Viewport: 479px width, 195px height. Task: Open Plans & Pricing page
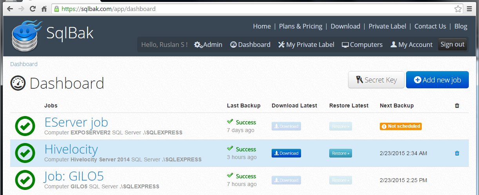coord(301,26)
